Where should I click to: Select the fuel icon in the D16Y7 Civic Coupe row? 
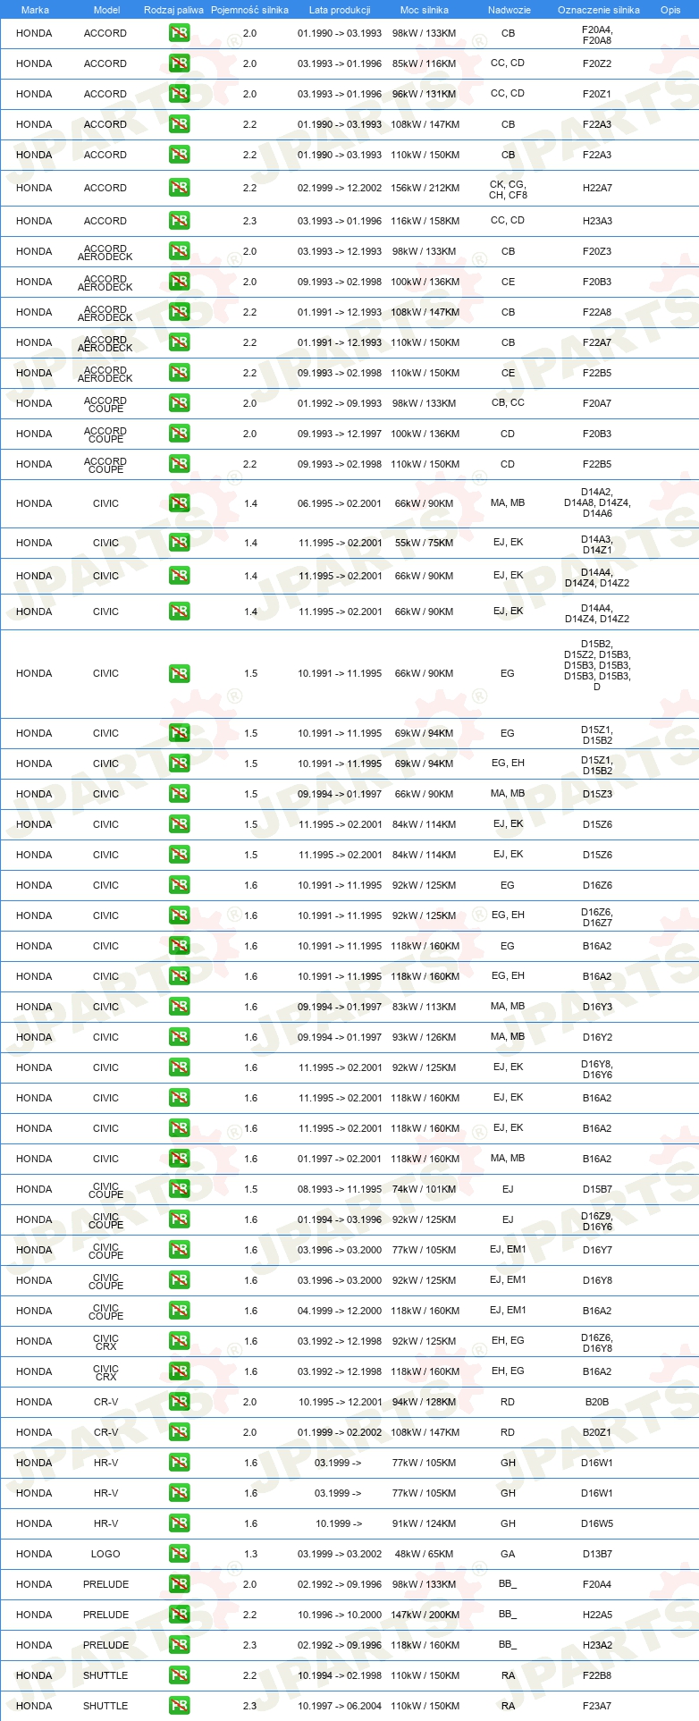click(x=179, y=1250)
